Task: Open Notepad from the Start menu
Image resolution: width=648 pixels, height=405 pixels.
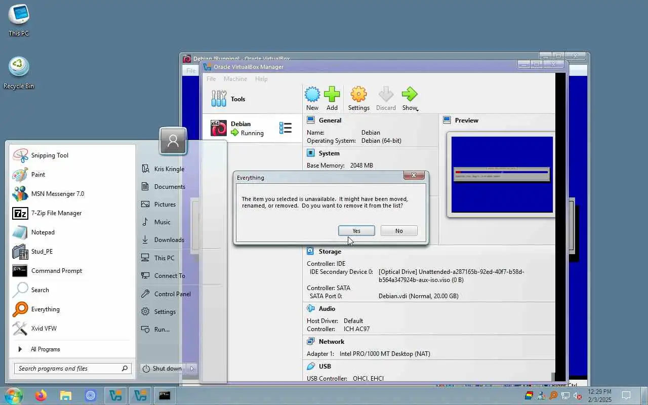Action: (x=72, y=232)
